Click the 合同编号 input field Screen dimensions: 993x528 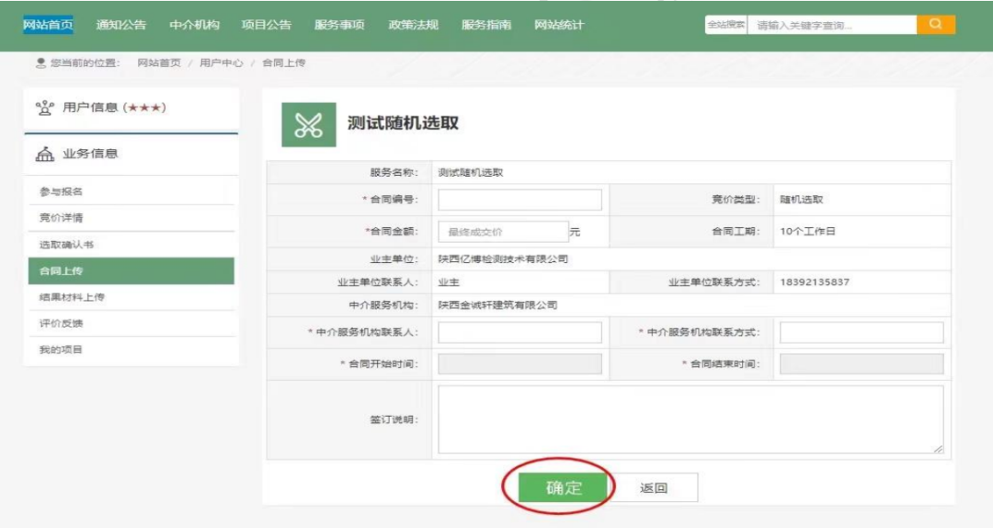pos(519,200)
